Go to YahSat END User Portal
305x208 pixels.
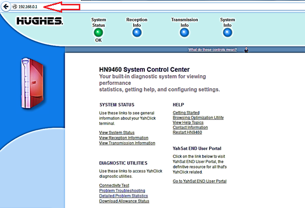pyautogui.click(x=200, y=181)
